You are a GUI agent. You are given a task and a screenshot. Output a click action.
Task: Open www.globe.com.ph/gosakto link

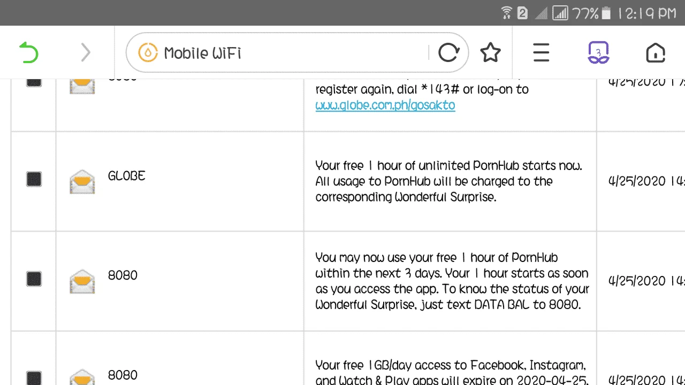(x=385, y=105)
